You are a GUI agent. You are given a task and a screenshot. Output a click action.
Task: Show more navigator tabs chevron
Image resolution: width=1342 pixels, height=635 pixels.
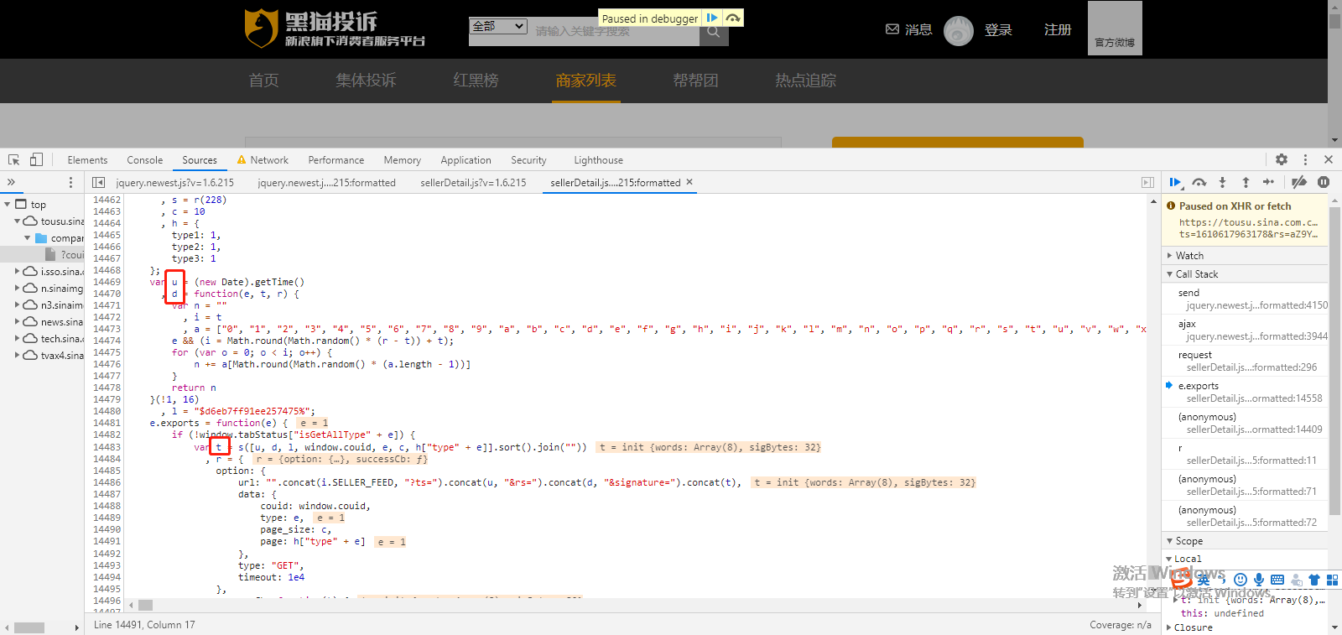click(x=11, y=182)
